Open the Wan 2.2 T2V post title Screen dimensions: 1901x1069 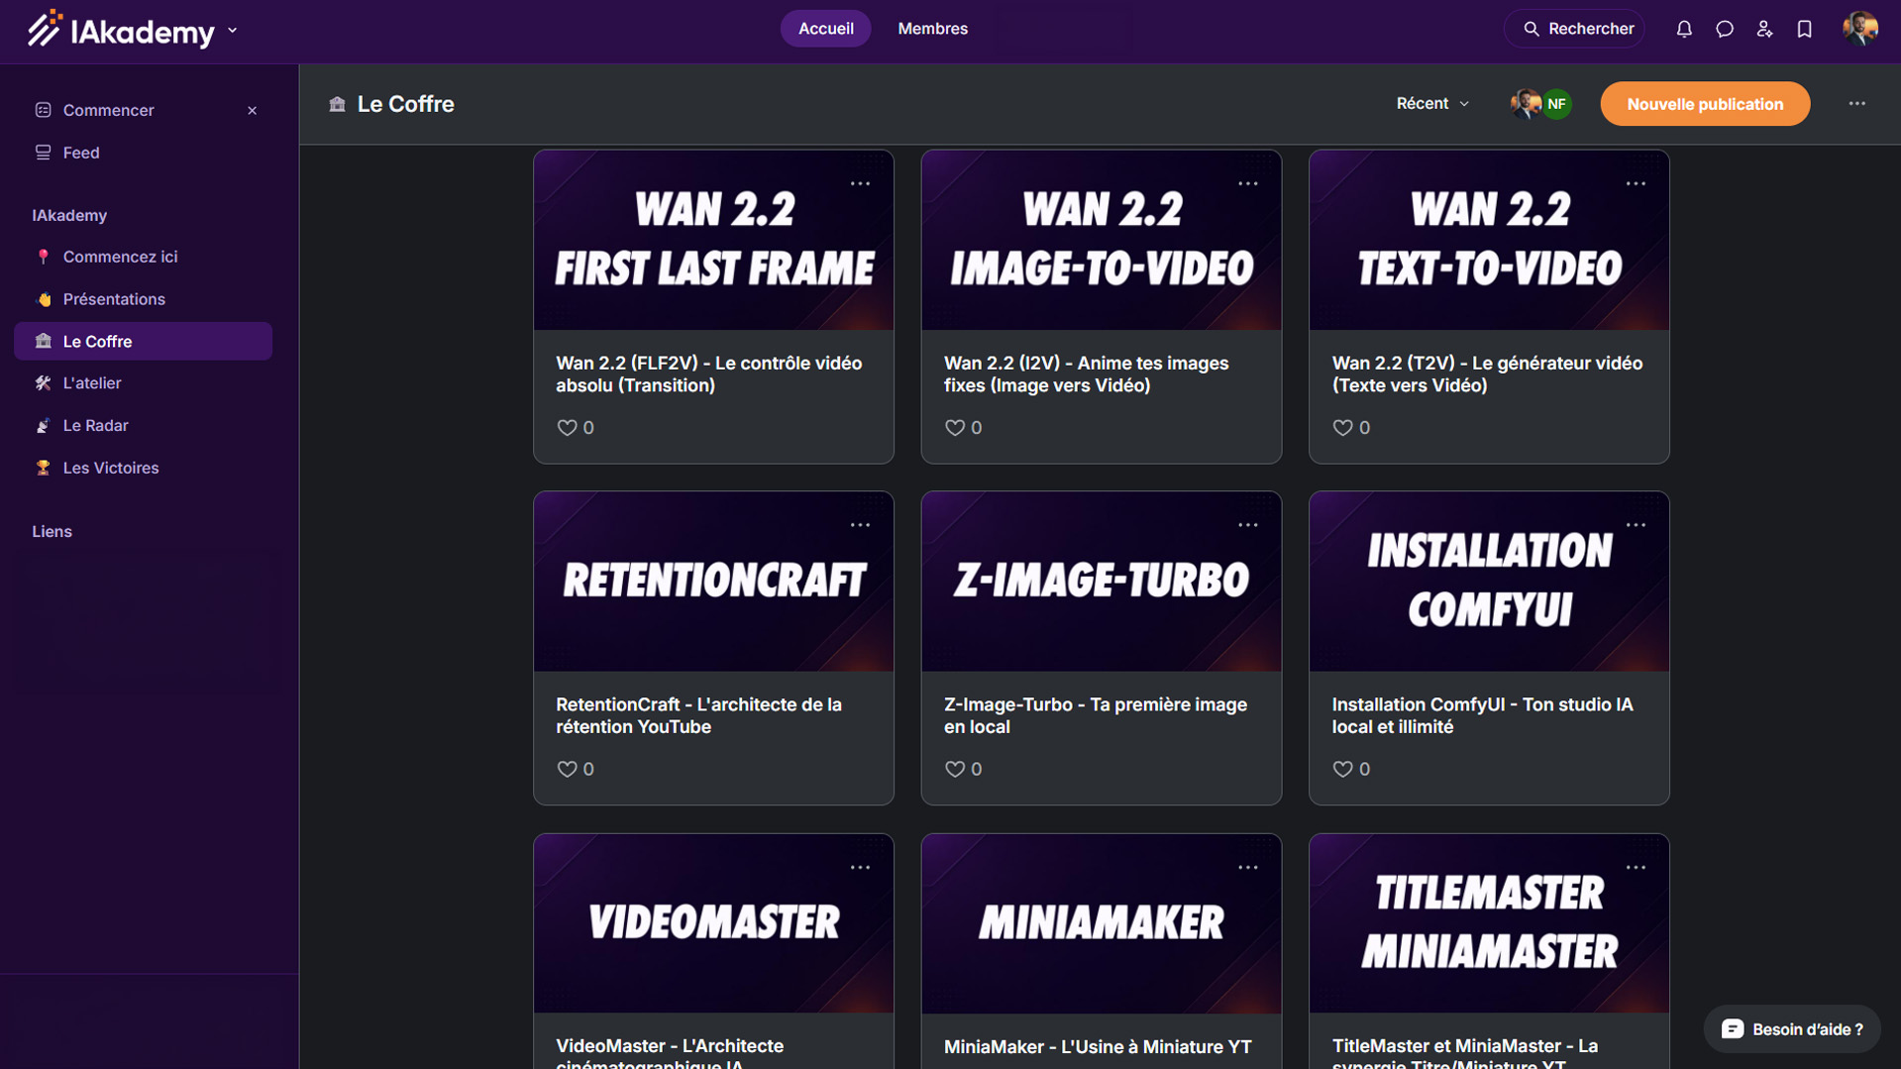coord(1487,374)
